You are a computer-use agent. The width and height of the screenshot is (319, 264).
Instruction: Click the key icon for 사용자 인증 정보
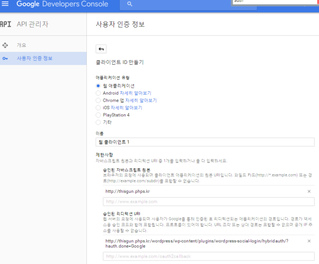click(x=5, y=58)
